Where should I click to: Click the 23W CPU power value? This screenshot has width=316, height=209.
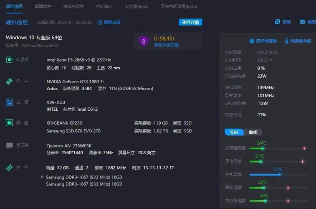[262, 76]
